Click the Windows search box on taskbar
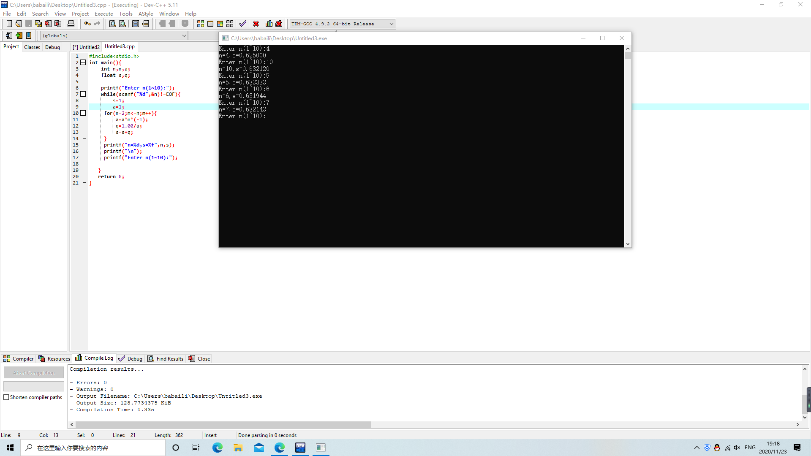This screenshot has width=811, height=456. pos(93,448)
